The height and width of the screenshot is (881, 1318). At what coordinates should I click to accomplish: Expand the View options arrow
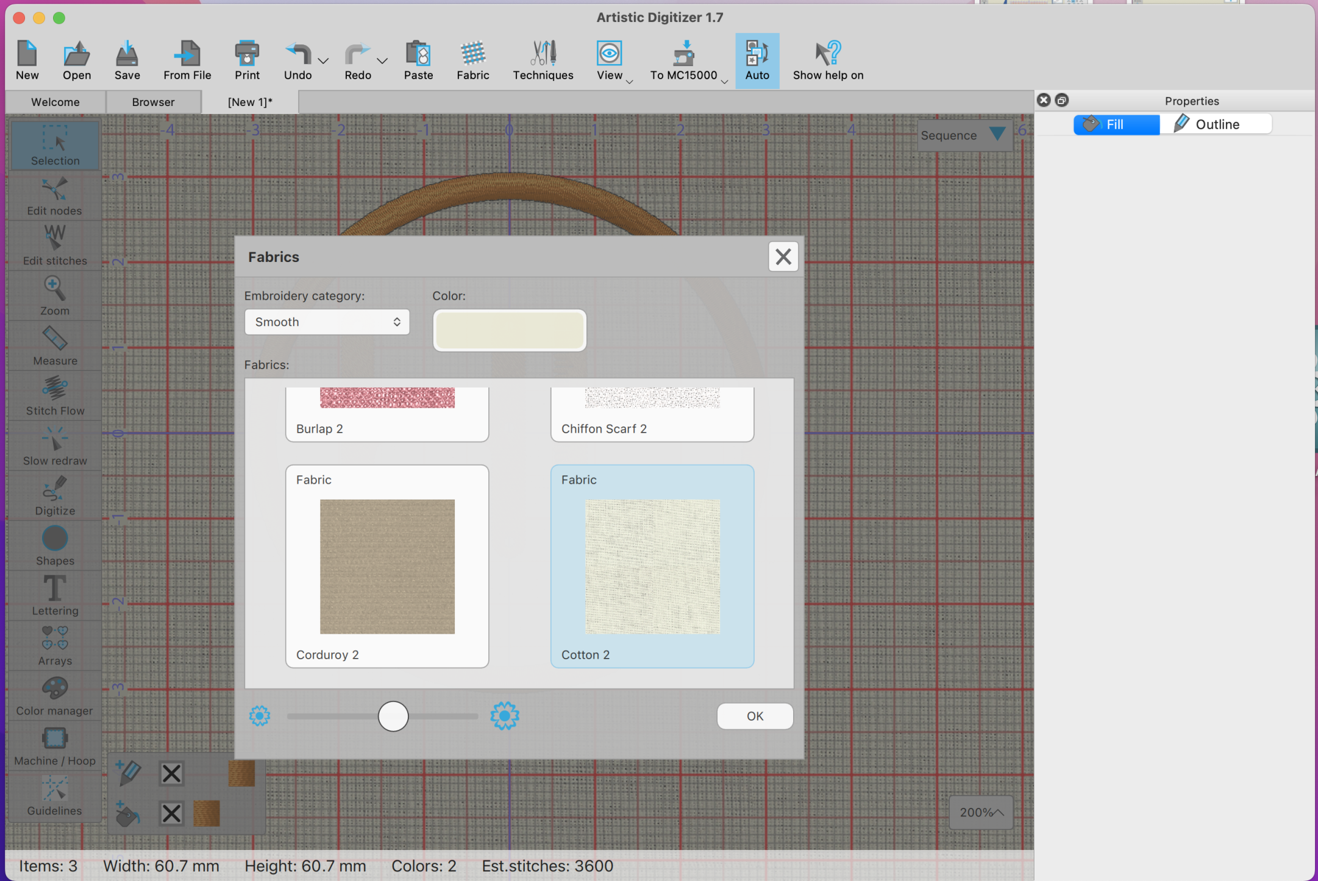tap(630, 81)
